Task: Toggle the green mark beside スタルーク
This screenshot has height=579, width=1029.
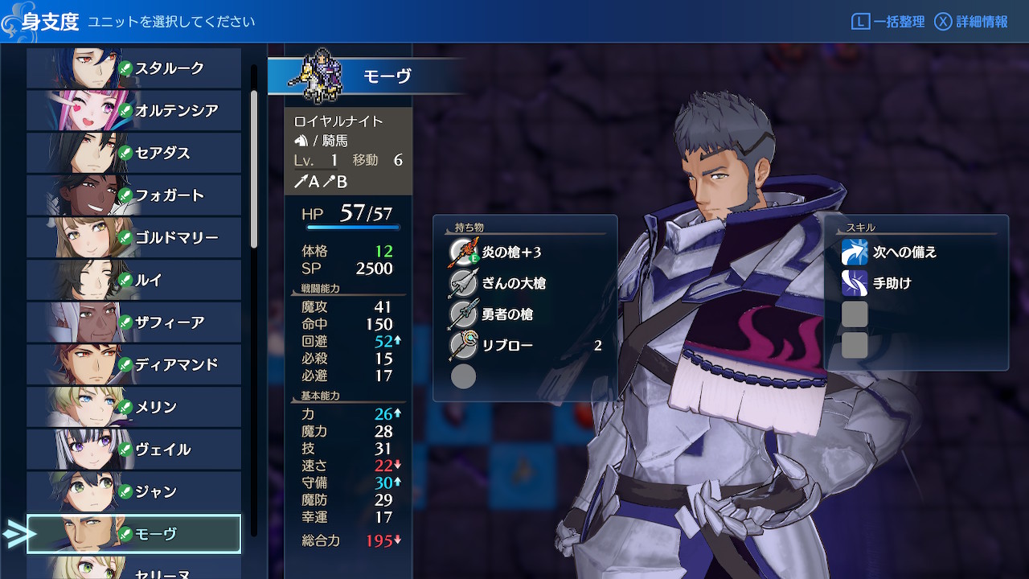Action: tap(125, 69)
